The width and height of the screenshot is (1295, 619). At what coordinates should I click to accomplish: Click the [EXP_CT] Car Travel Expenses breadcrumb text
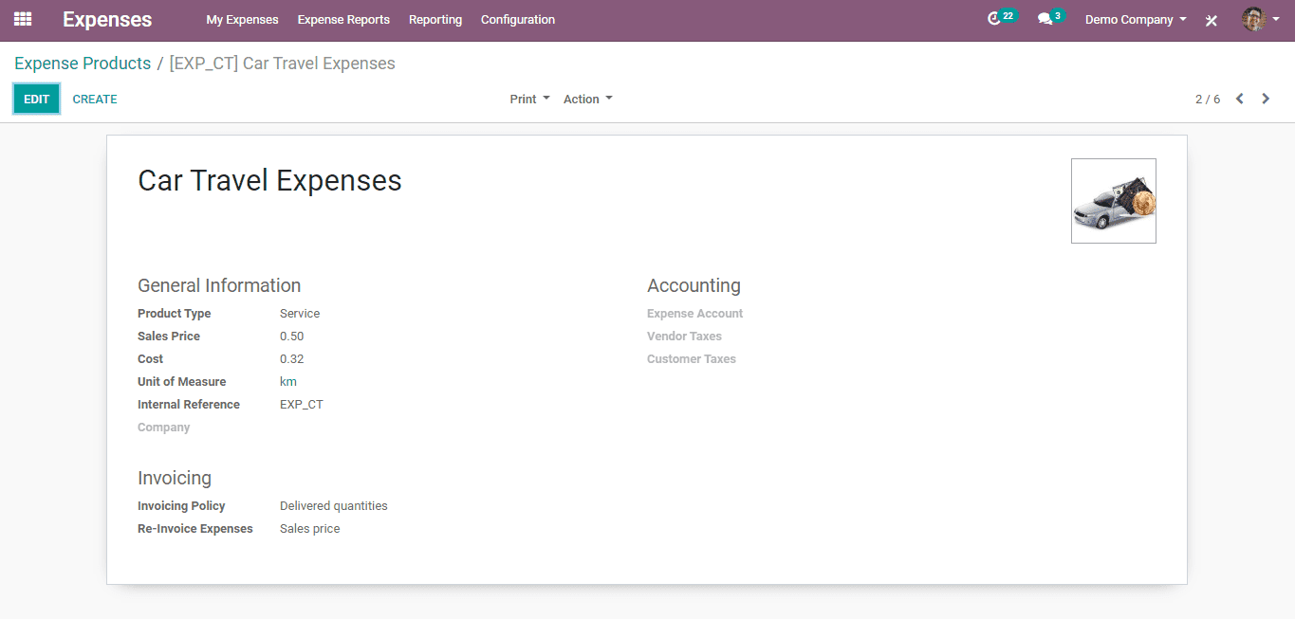pyautogui.click(x=283, y=64)
